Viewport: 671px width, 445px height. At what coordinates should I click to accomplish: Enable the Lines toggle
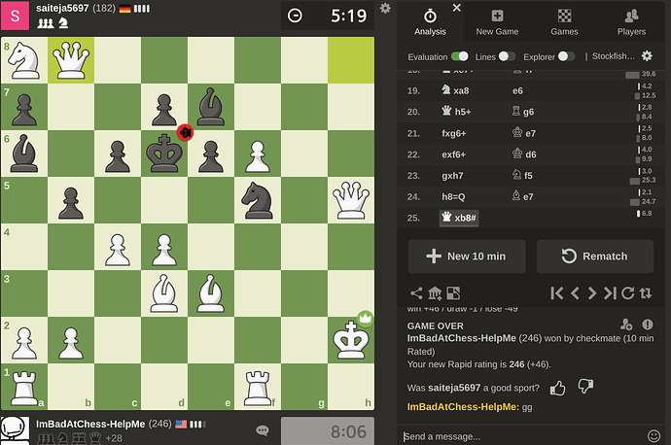[507, 56]
